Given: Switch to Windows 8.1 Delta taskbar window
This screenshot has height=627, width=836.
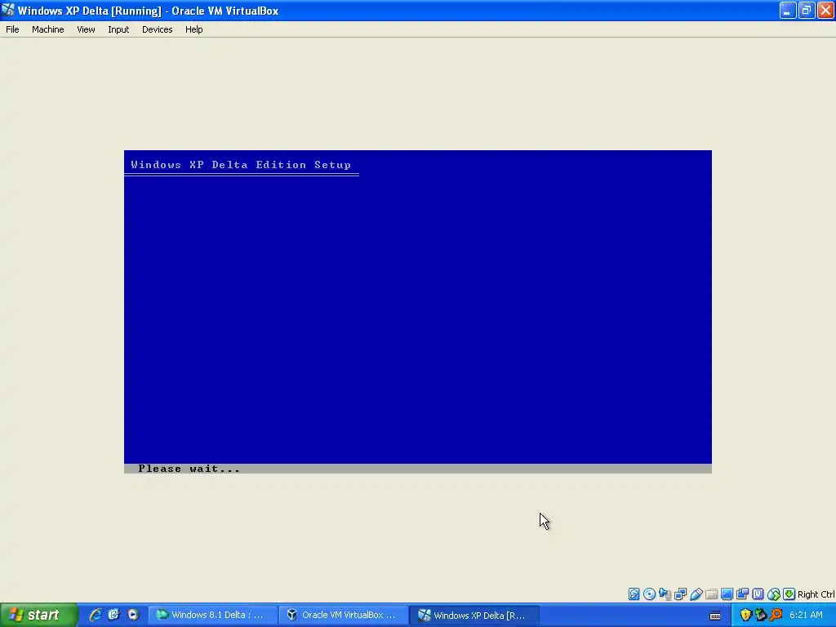Looking at the screenshot, I should click(212, 615).
